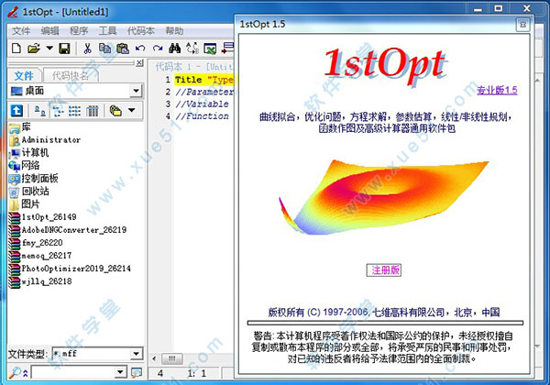
Task: Undo the last edit
Action: point(140,49)
